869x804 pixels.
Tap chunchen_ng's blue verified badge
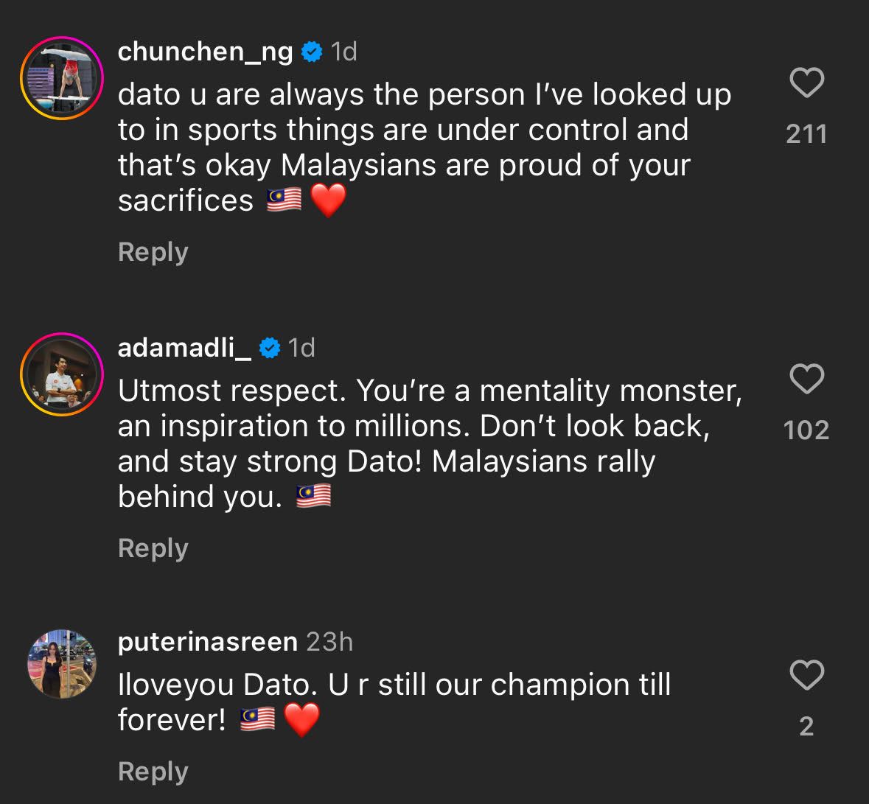tap(312, 52)
